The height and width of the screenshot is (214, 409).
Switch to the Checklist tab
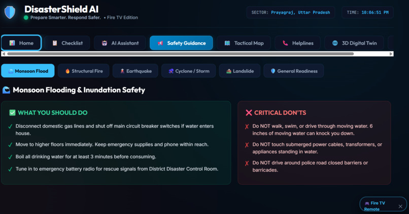67,43
